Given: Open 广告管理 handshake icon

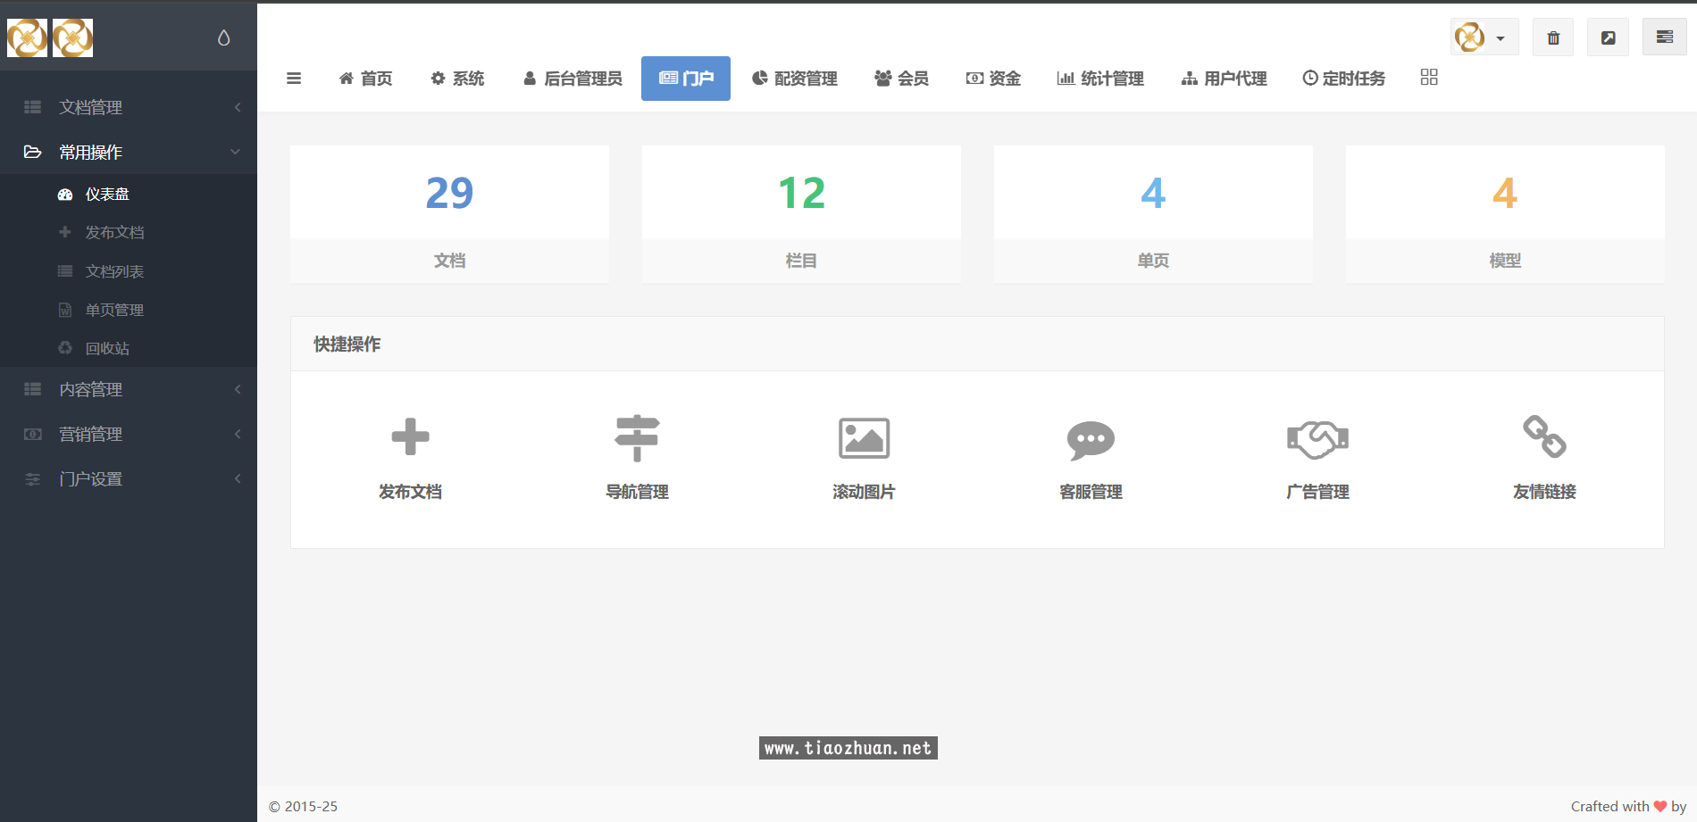Looking at the screenshot, I should [x=1317, y=439].
